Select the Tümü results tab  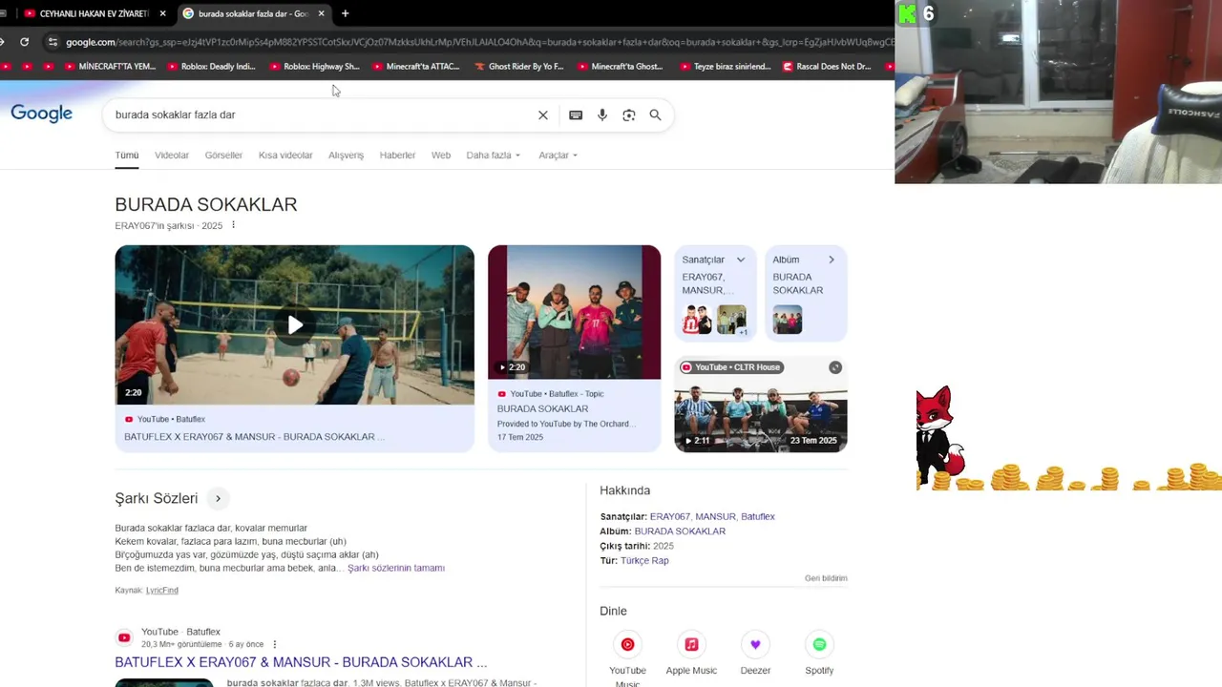127,156
